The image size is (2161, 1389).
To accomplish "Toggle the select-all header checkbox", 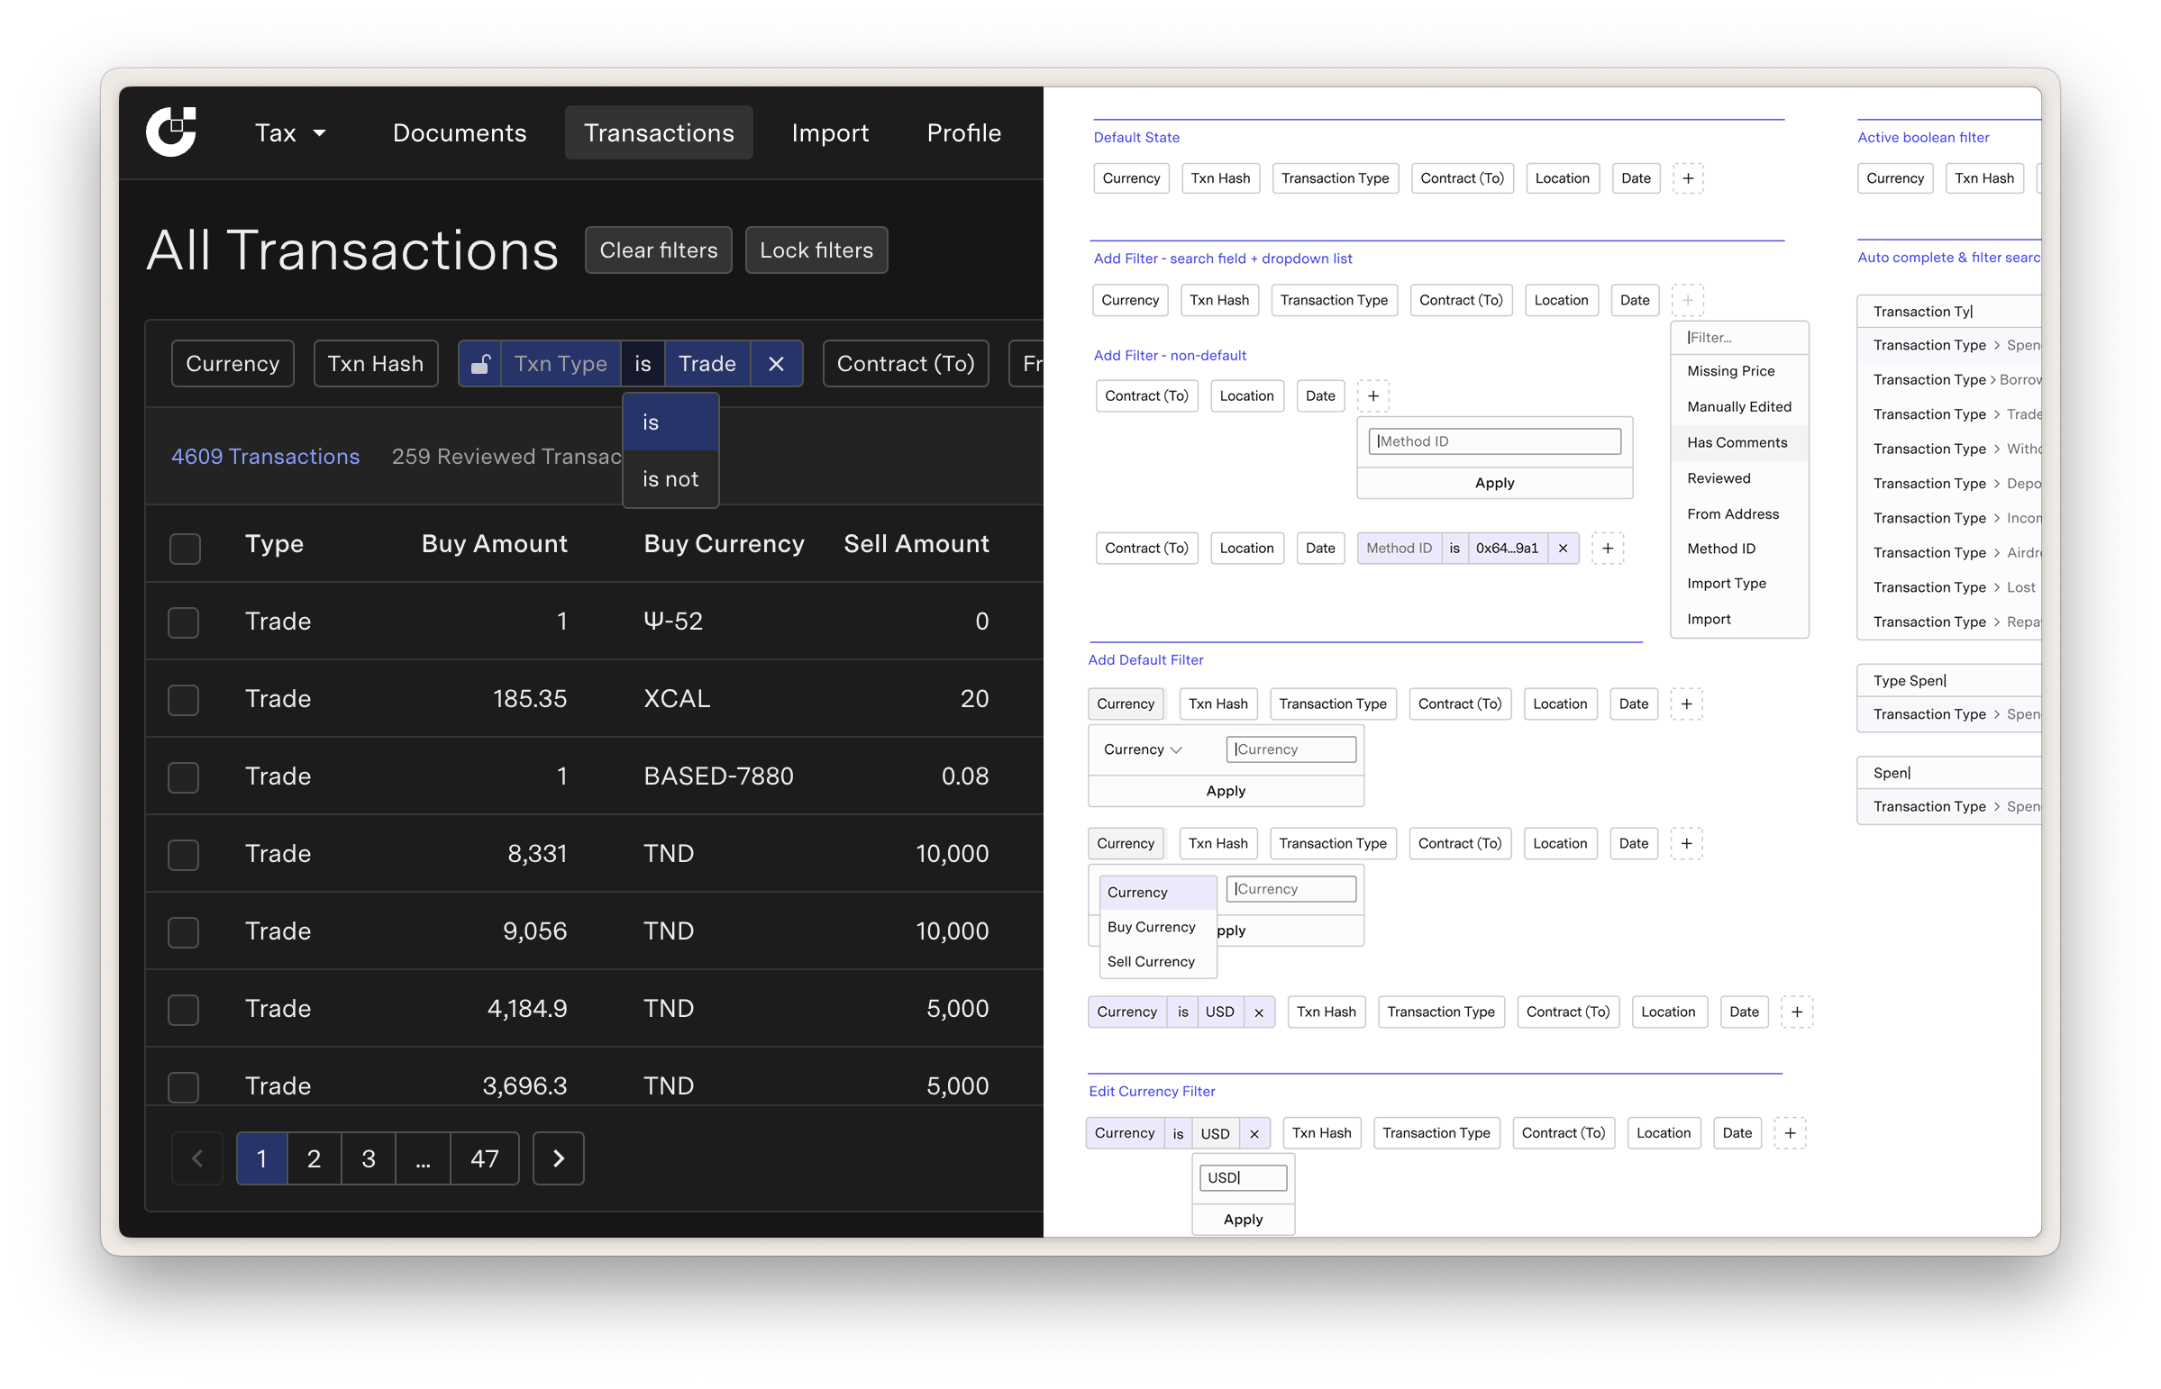I will click(x=185, y=549).
